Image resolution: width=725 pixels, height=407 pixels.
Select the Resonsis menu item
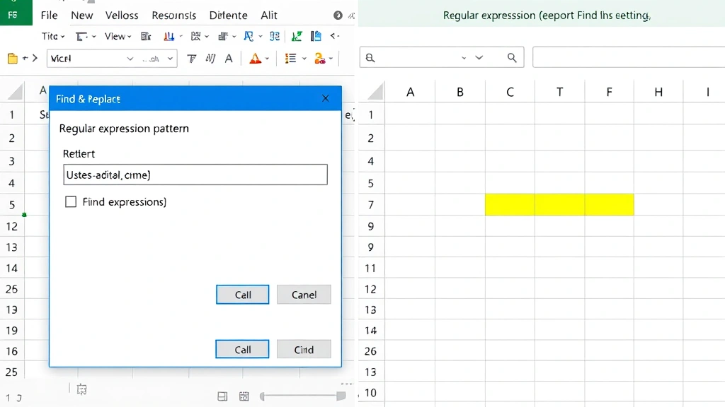pos(173,15)
